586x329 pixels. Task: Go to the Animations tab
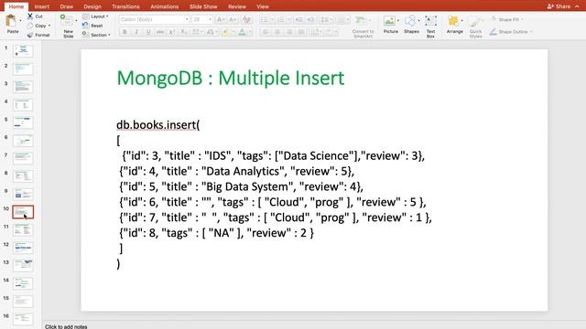(x=165, y=6)
